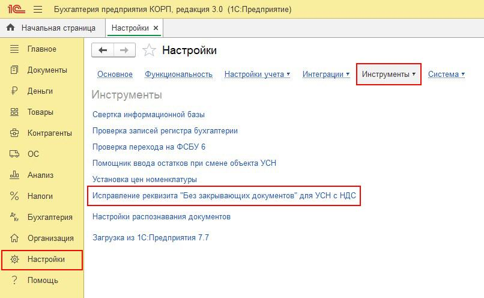
Task: Click the gear icon for Настройки
Action: 14,259
